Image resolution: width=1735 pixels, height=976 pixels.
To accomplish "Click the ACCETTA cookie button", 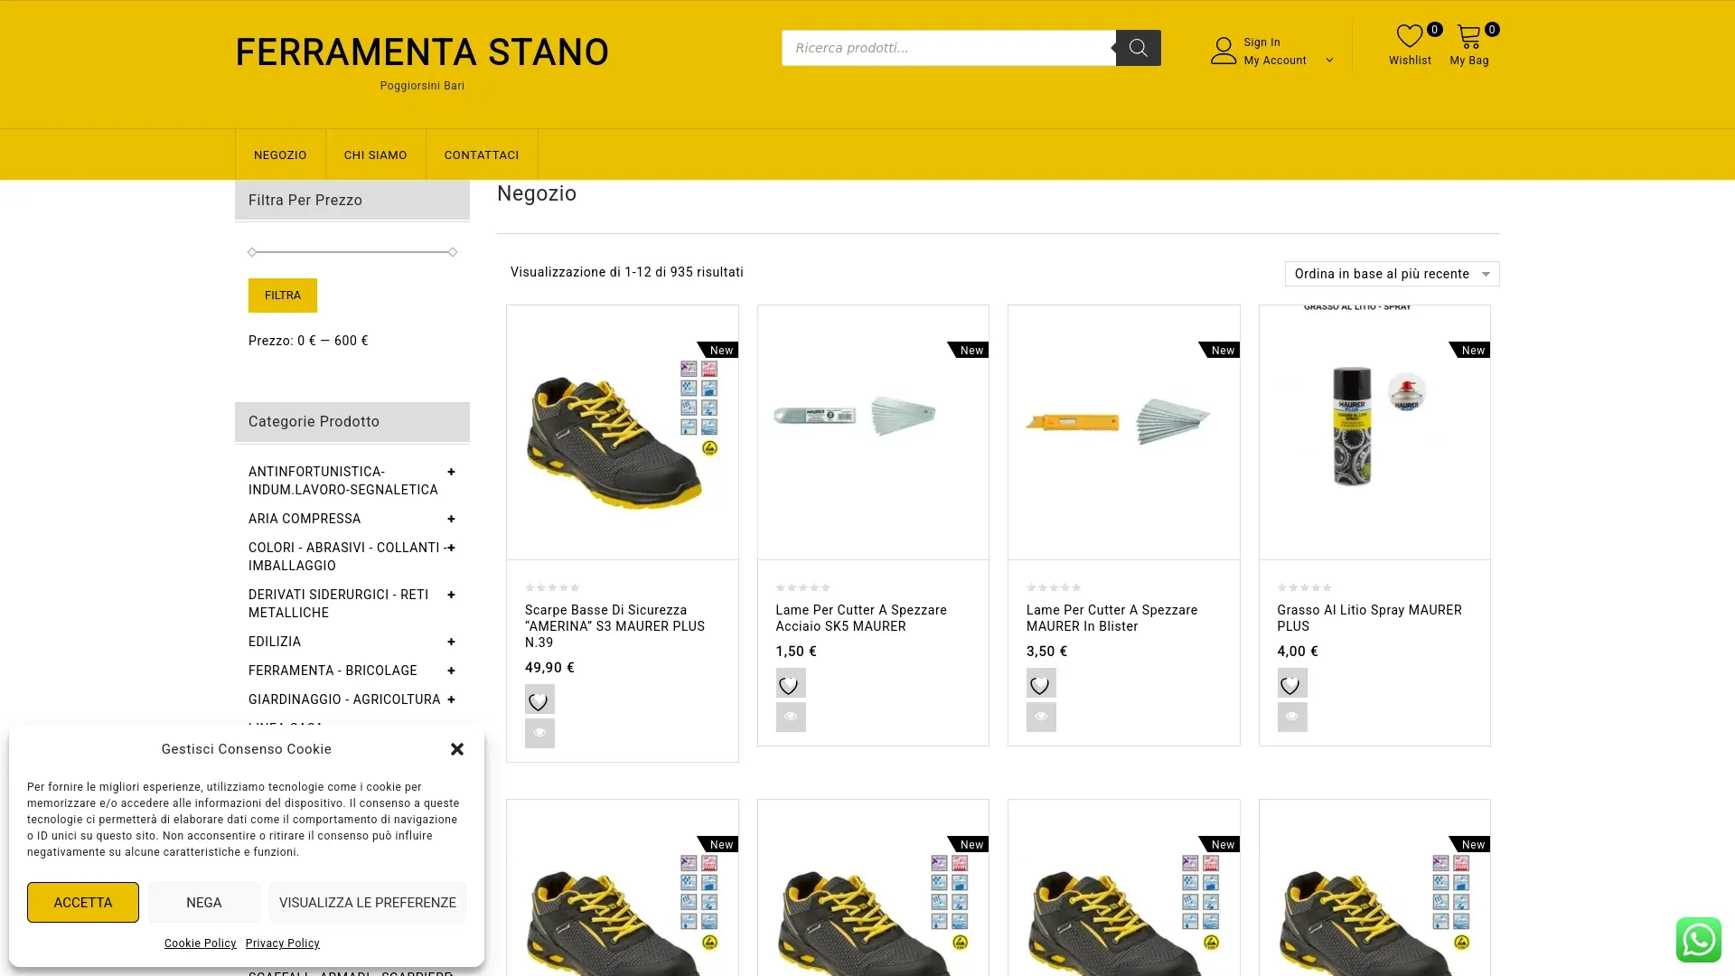I will tap(83, 903).
